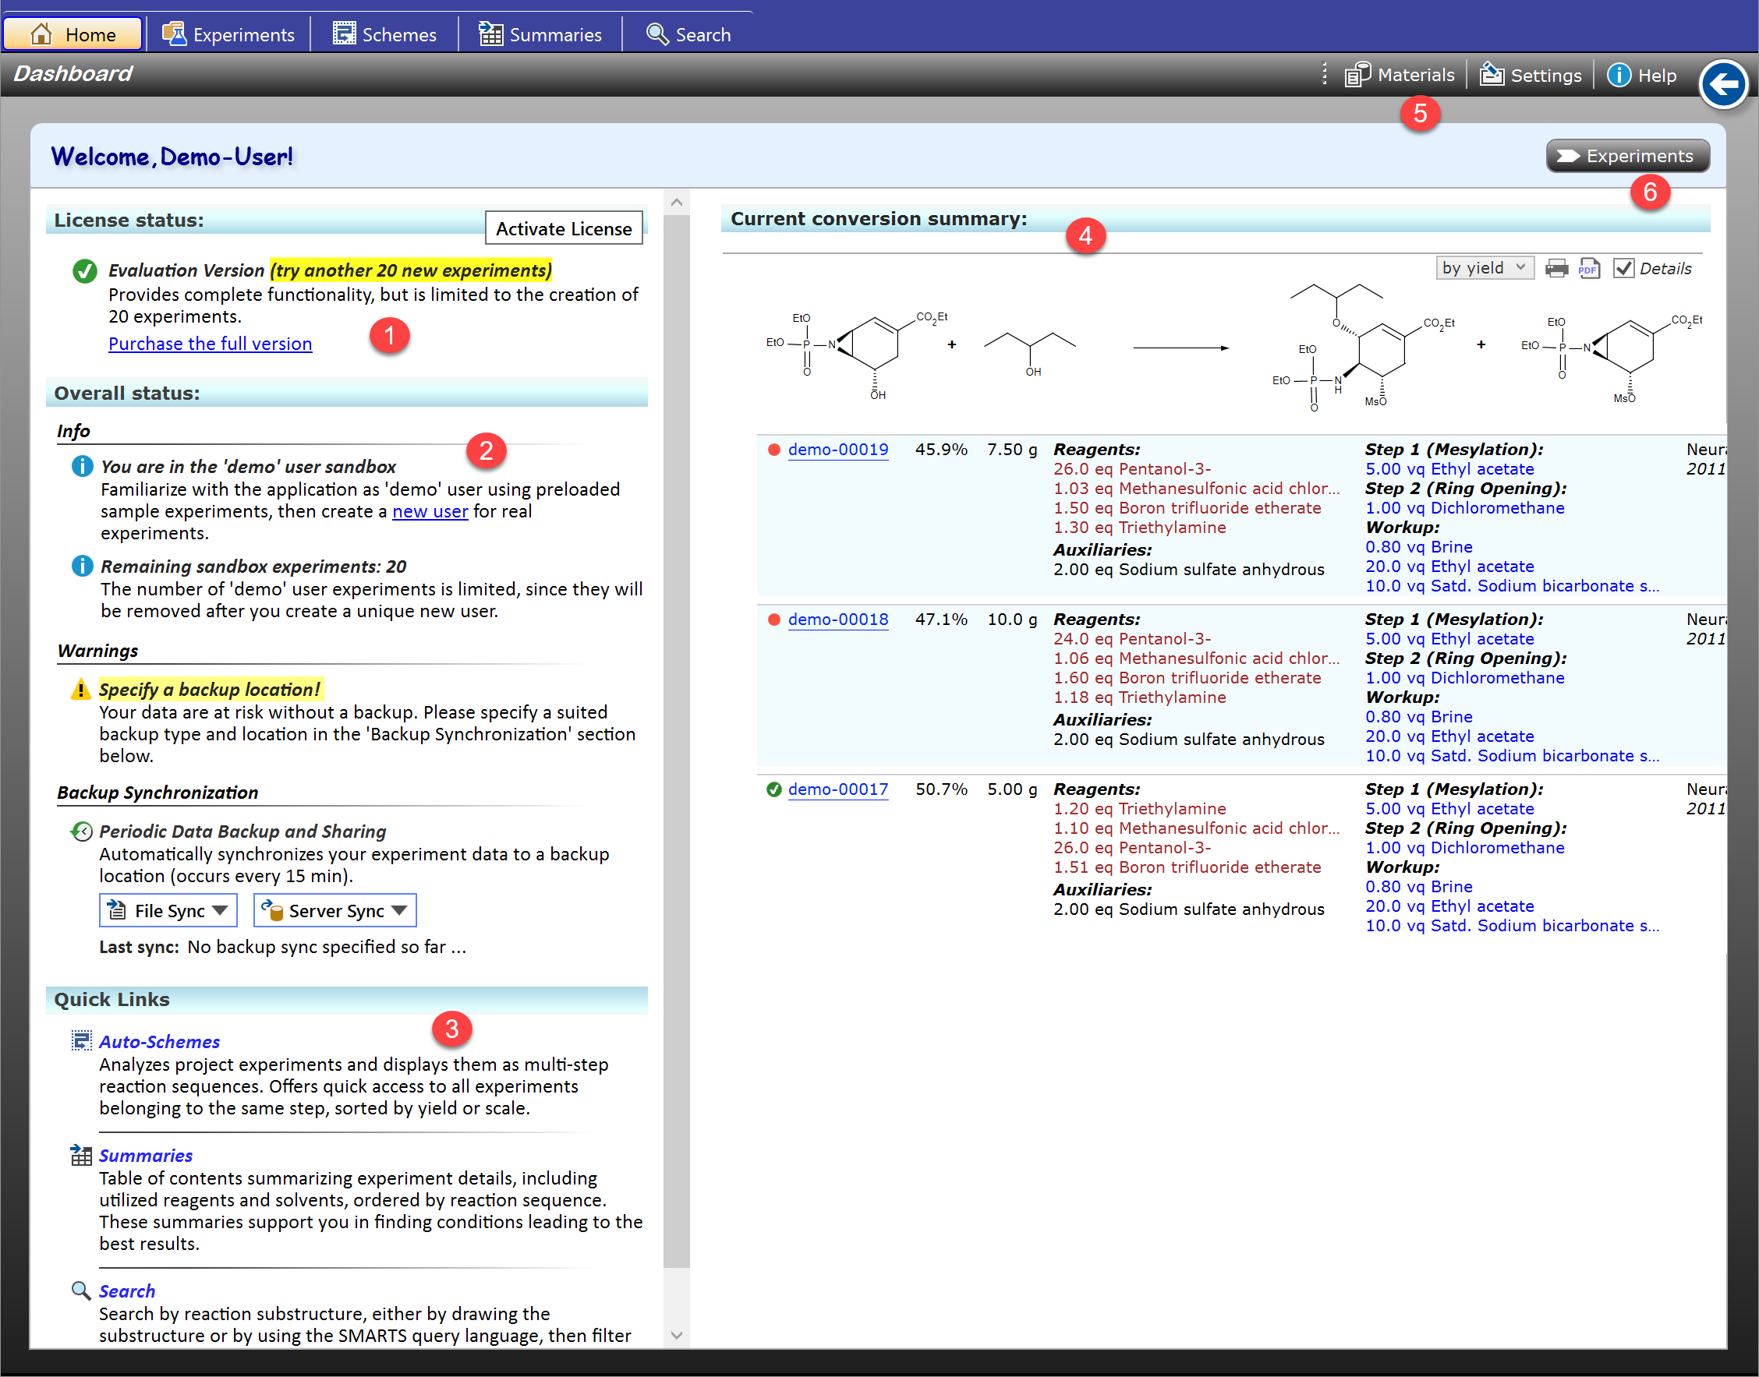This screenshot has height=1377, width=1759.
Task: Switch to the Schemes tab
Action: [384, 34]
